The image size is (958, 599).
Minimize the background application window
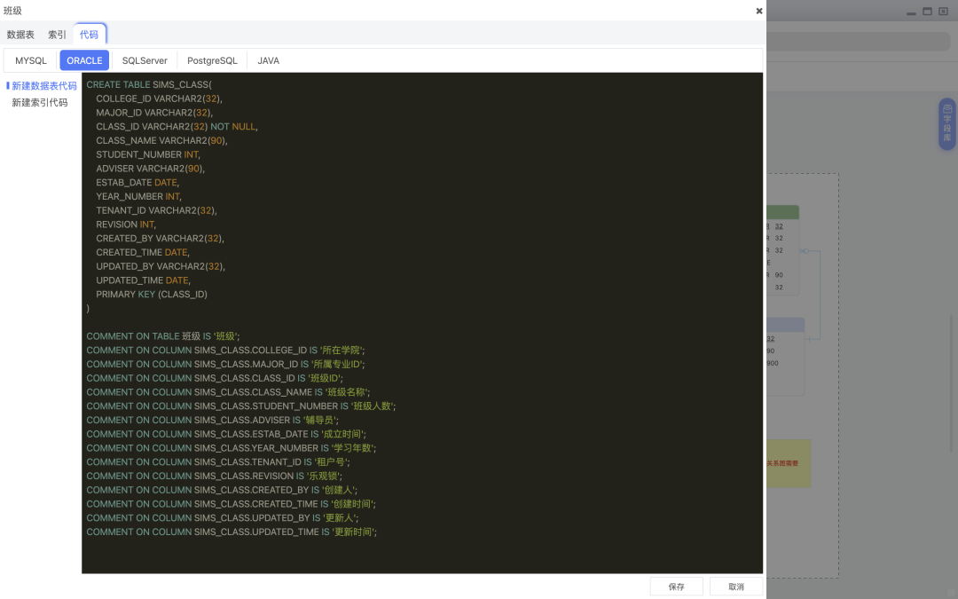click(x=911, y=12)
